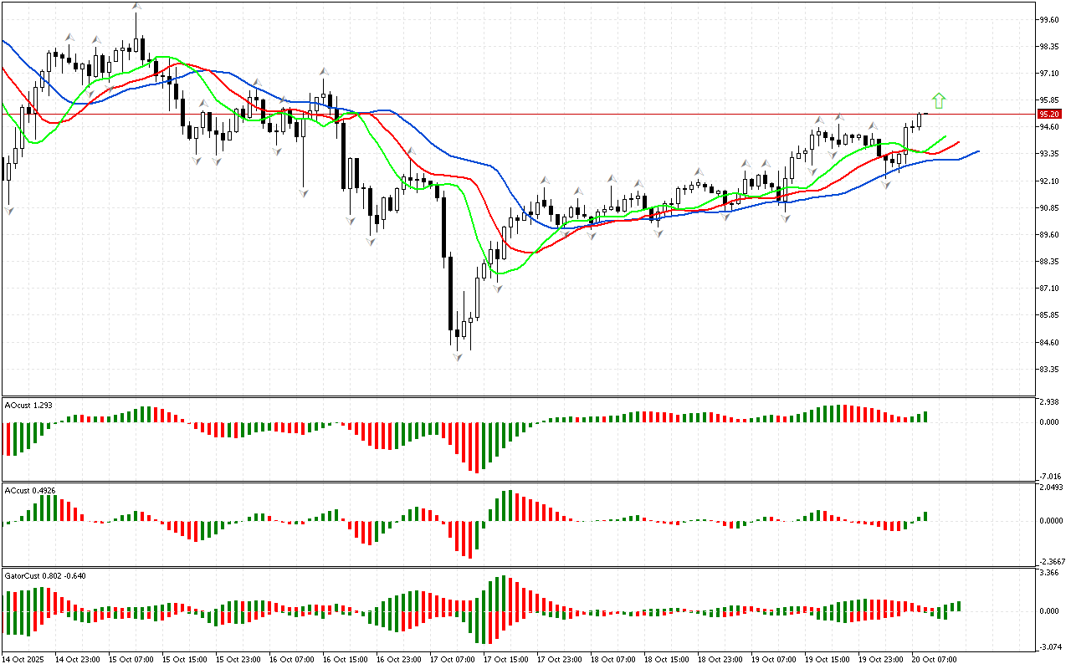The height and width of the screenshot is (669, 1071).
Task: Select the latest candle at the chart's right edge
Action: click(925, 114)
